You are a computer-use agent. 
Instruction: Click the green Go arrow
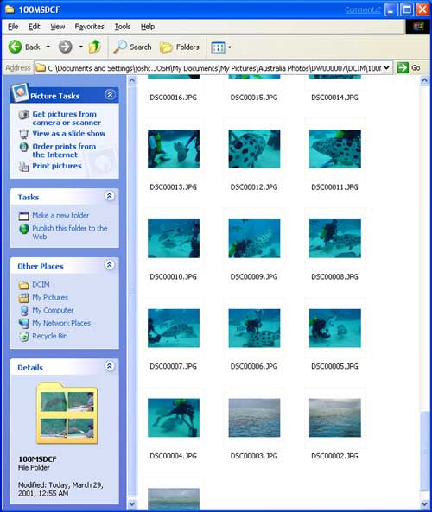point(403,68)
